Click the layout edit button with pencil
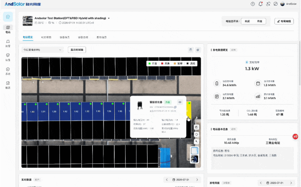301x187 pixels. click(284, 21)
